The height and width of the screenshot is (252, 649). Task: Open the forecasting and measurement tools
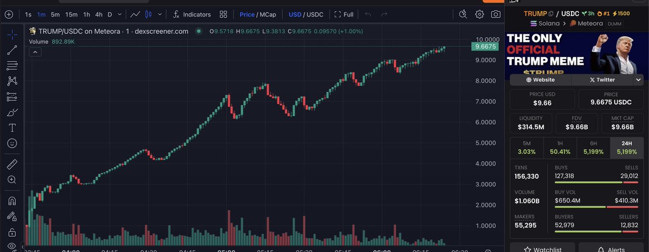(x=12, y=97)
